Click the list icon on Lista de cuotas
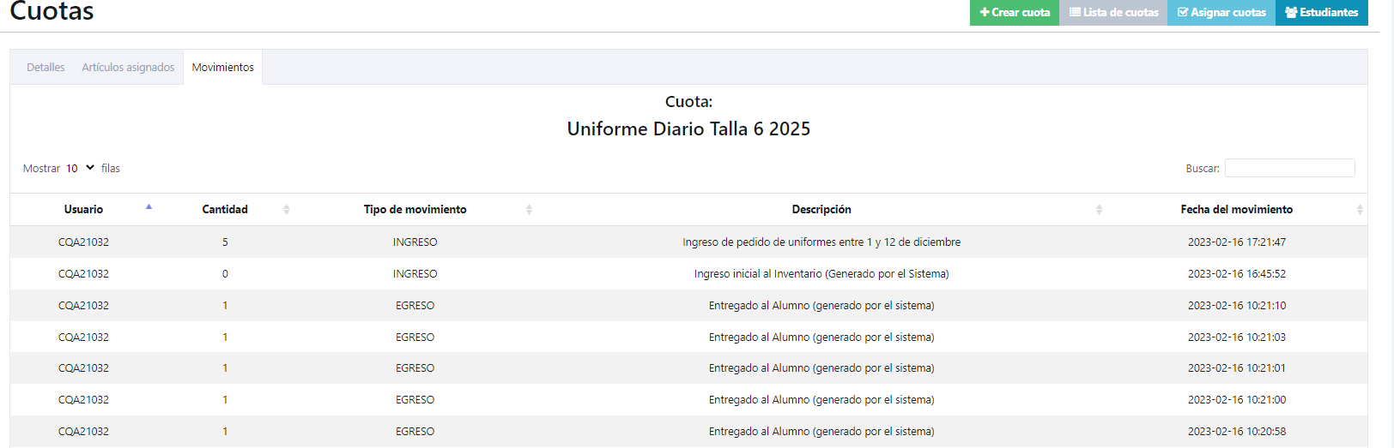The width and height of the screenshot is (1394, 448). pos(1075,12)
